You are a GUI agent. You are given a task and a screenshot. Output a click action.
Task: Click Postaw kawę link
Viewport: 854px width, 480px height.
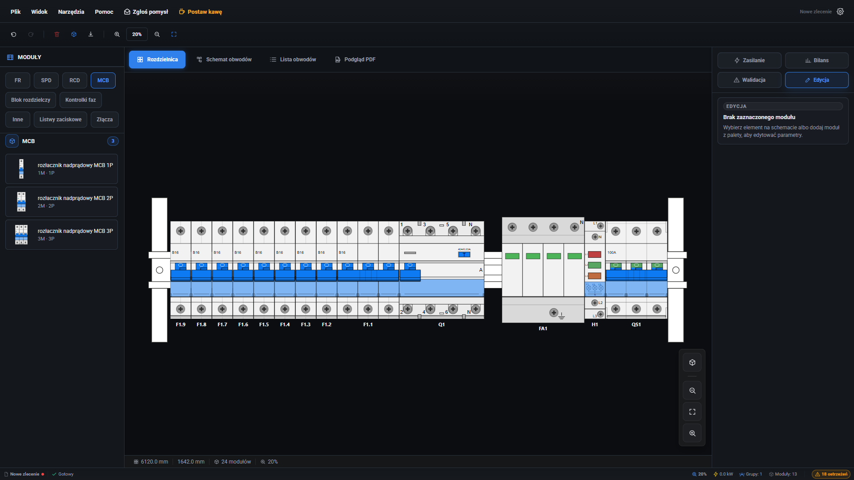[201, 12]
